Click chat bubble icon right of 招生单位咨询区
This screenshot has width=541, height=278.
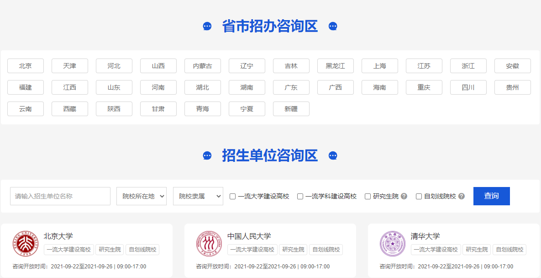[x=333, y=156]
